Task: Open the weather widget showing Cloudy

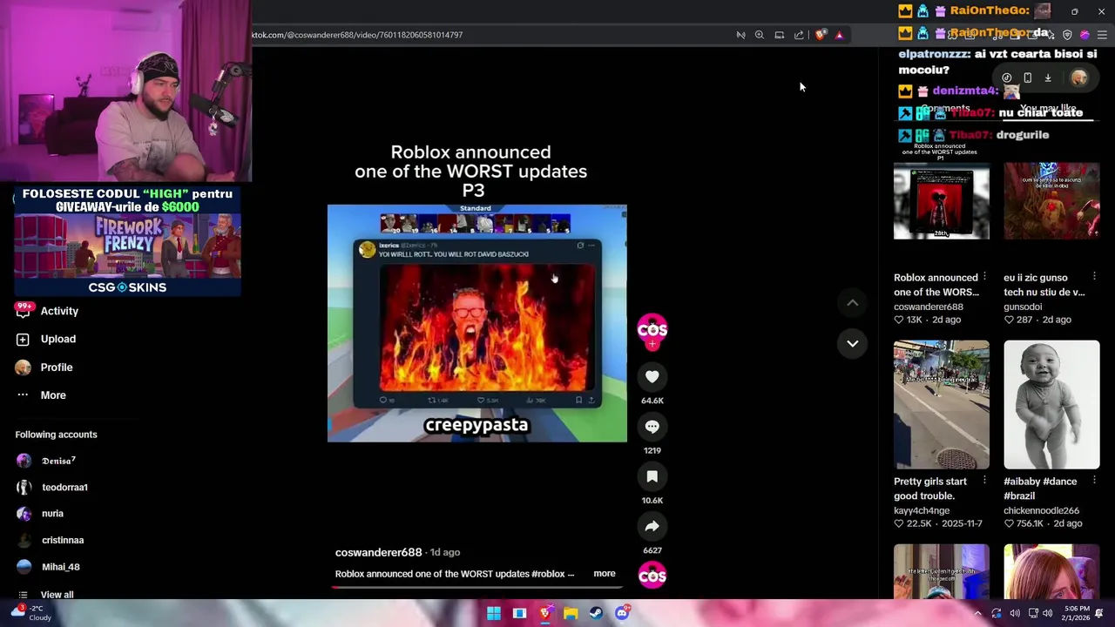Action: pyautogui.click(x=31, y=613)
